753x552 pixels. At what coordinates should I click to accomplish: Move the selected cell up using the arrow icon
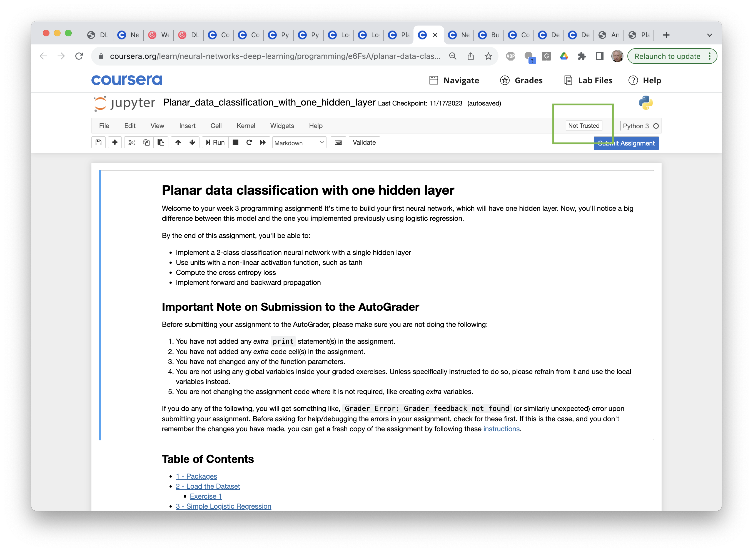coord(178,142)
